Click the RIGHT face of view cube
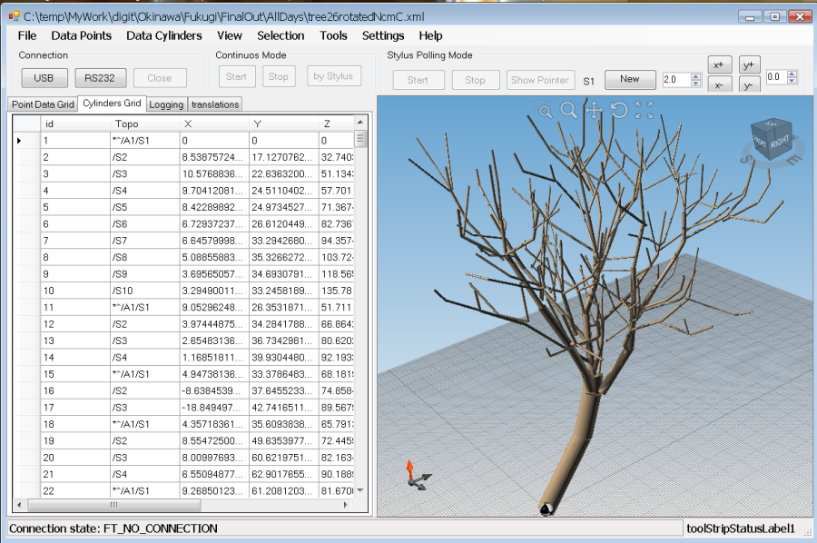Screen dimensions: 817x543 778,143
